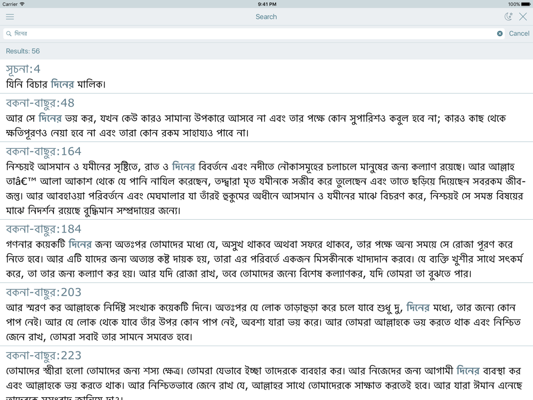533x400 pixels.
Task: Cancel the search
Action: [x=519, y=33]
